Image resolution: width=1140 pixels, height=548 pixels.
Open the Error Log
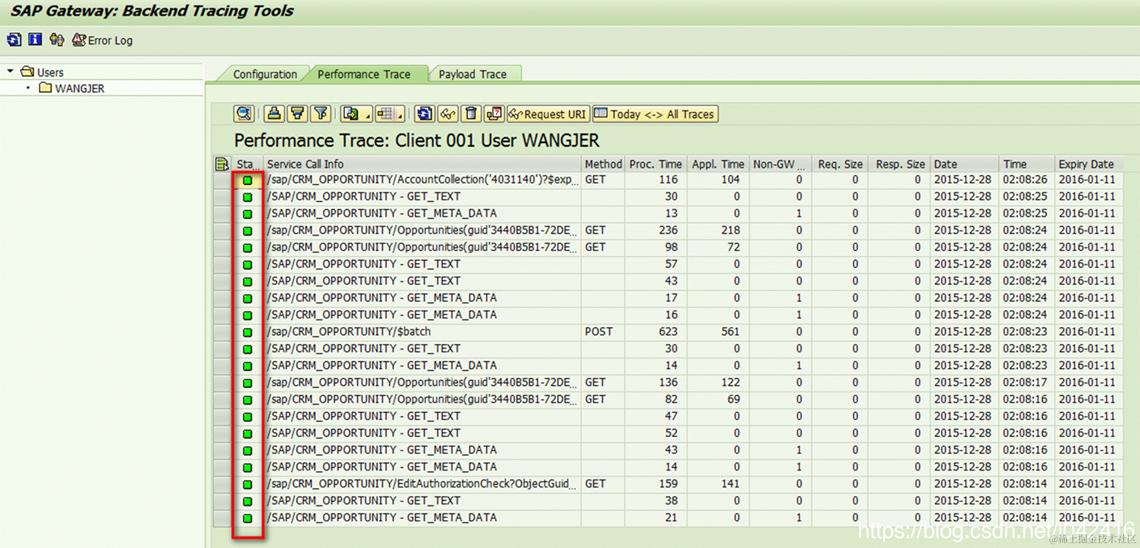coord(102,40)
